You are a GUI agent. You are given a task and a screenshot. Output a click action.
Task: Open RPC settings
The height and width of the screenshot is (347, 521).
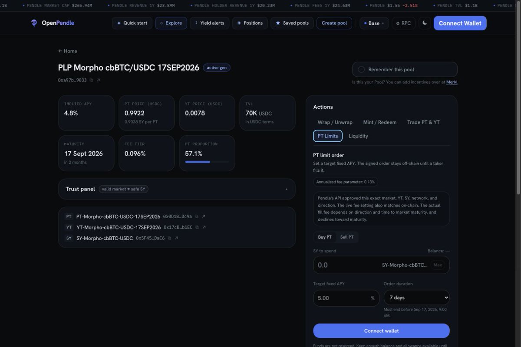(x=403, y=23)
